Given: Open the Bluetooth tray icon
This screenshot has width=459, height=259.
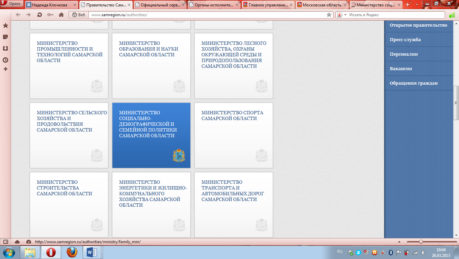Looking at the screenshot, I should pos(391,252).
